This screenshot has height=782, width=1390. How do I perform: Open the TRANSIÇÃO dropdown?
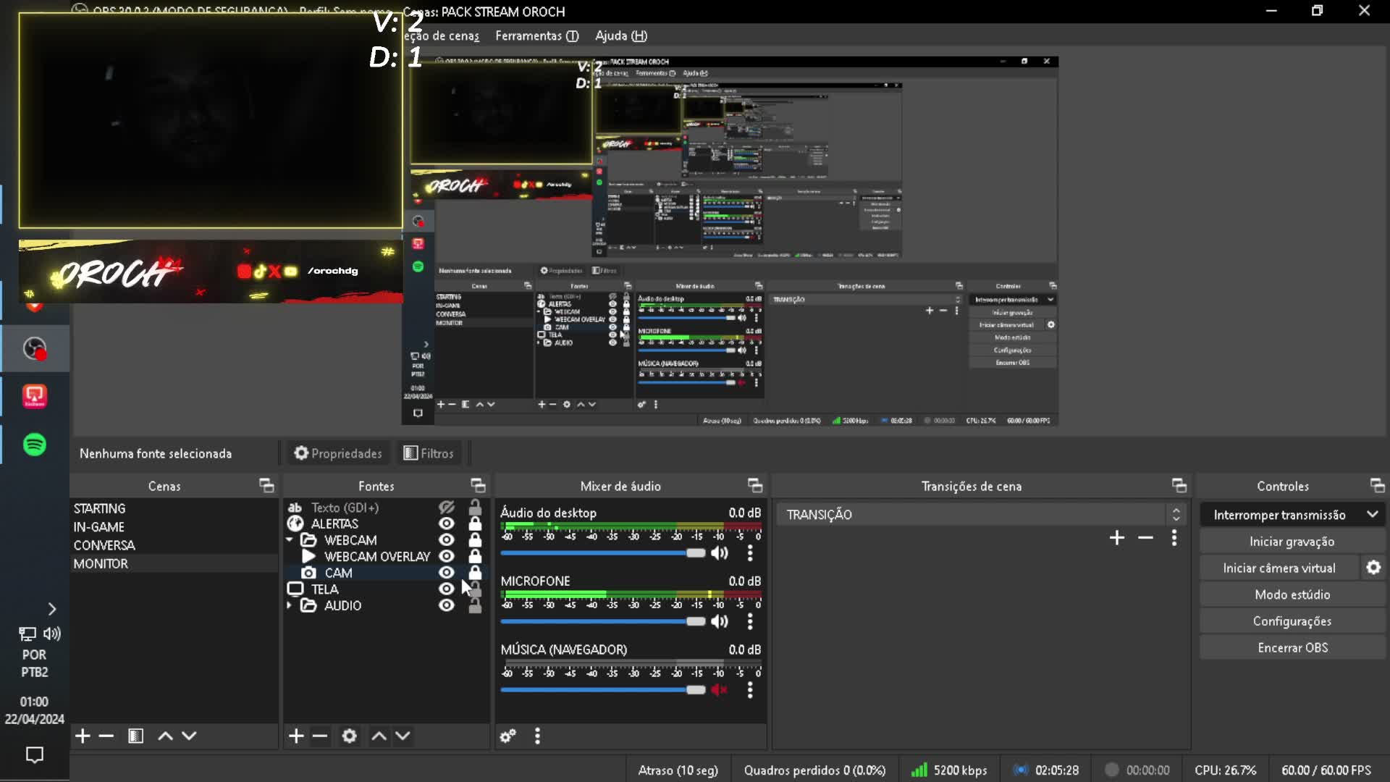(981, 515)
